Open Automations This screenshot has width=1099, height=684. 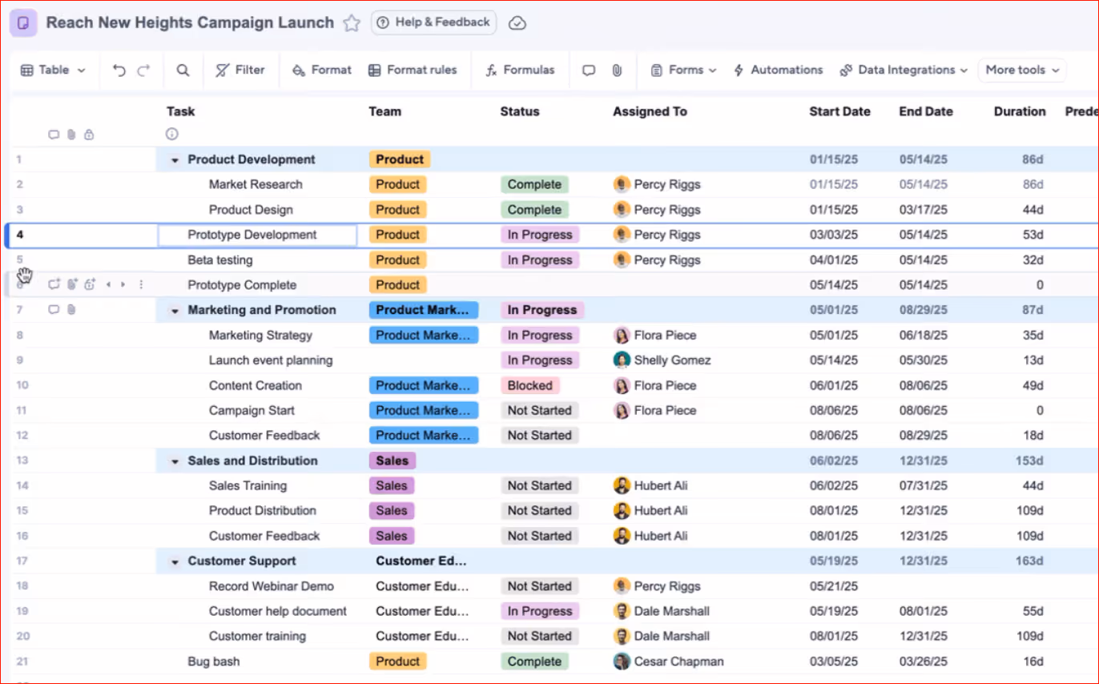(778, 70)
